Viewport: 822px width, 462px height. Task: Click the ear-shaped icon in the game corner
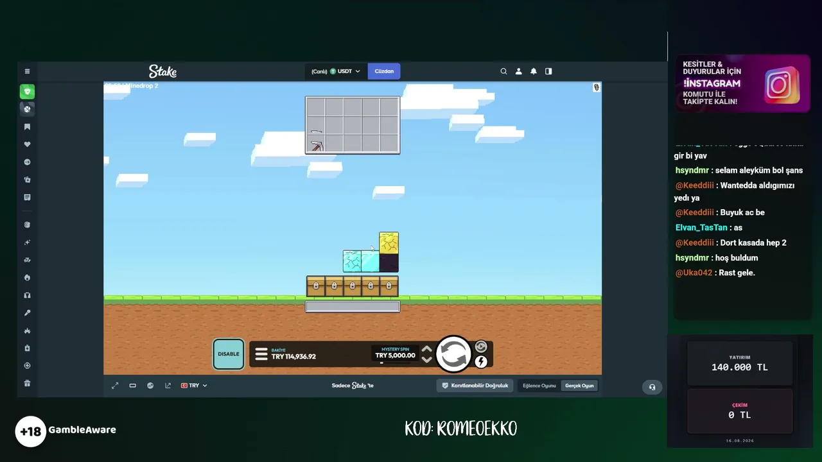(596, 87)
